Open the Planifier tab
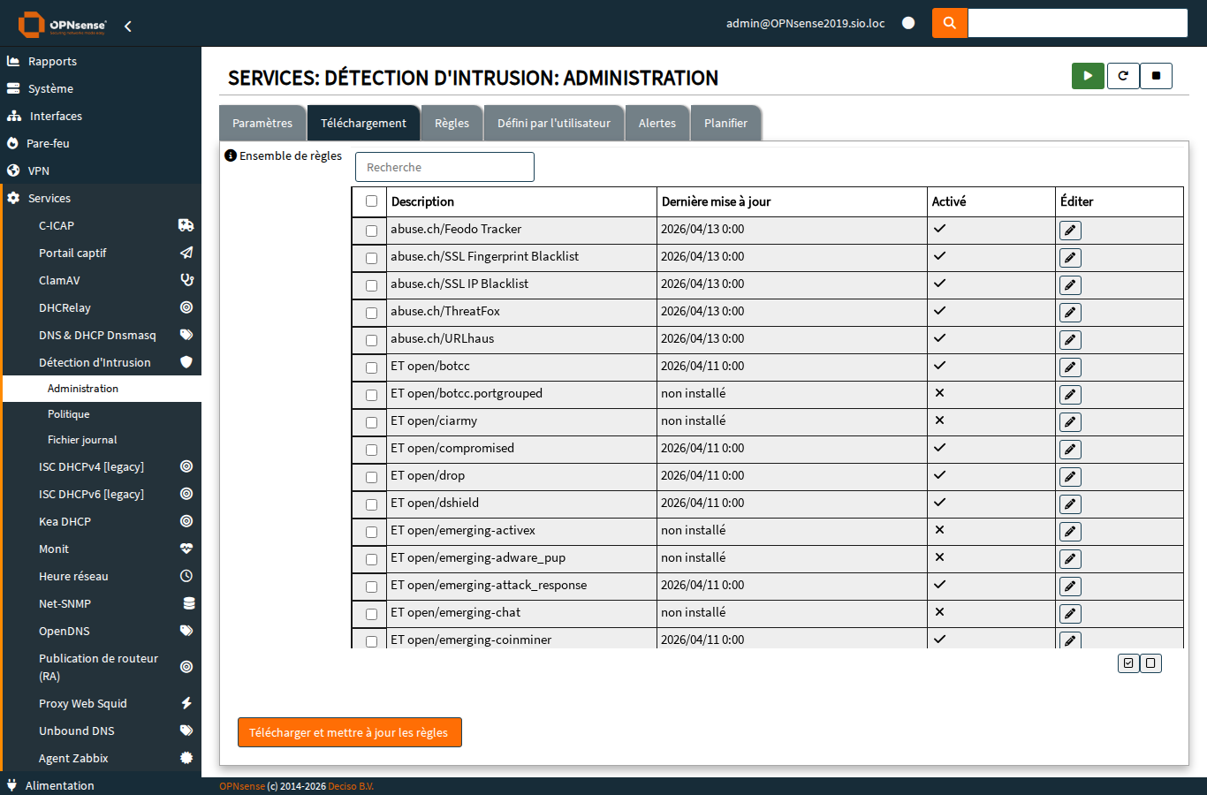Image resolution: width=1207 pixels, height=795 pixels. 725,123
